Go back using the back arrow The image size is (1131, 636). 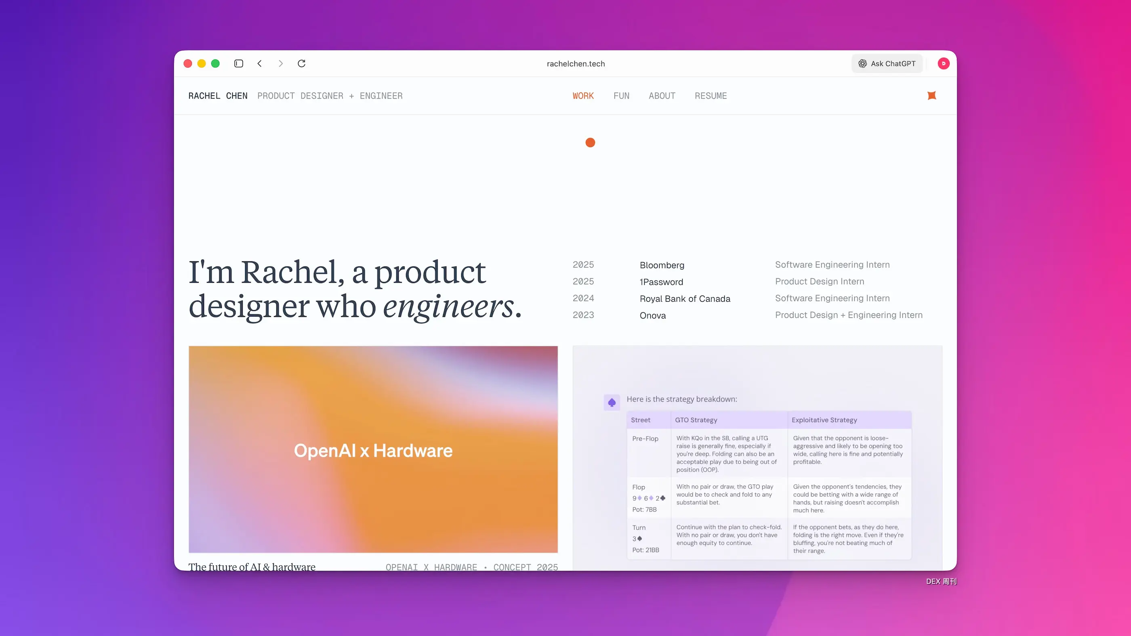point(259,64)
